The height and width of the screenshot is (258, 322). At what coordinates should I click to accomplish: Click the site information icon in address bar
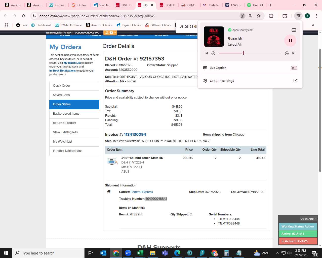click(x=34, y=16)
